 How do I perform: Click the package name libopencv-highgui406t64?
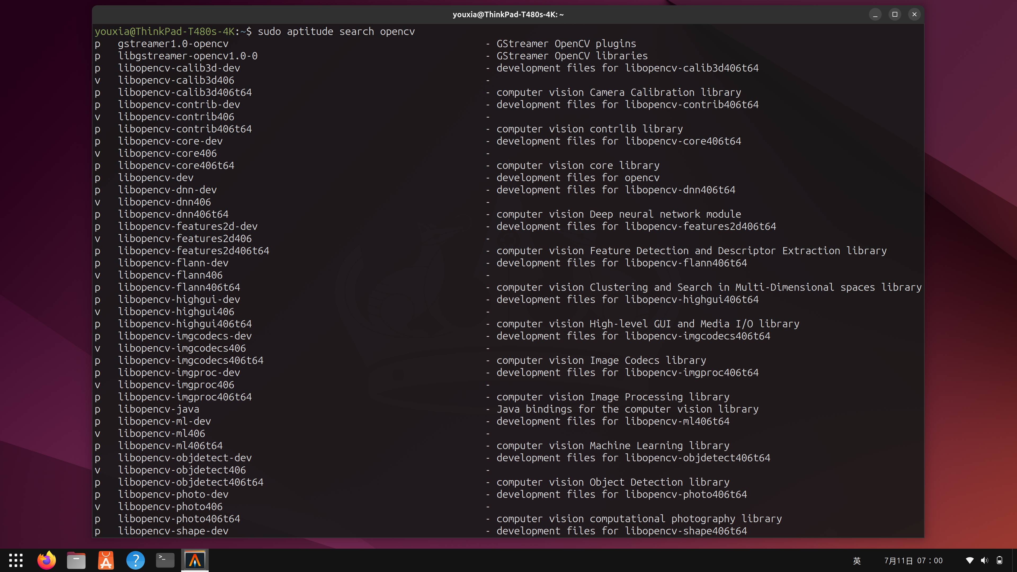pyautogui.click(x=185, y=324)
